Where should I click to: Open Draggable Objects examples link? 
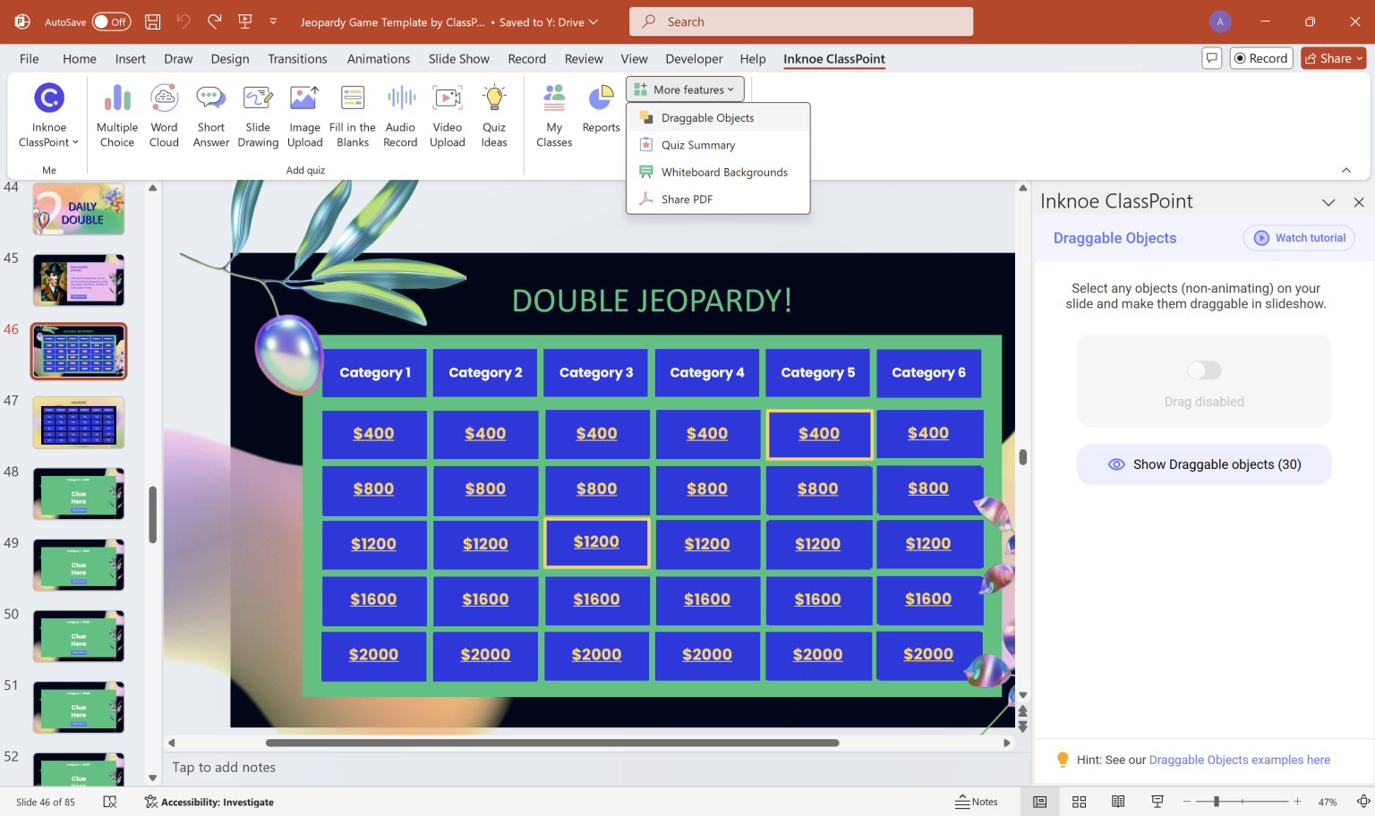coord(1239,760)
